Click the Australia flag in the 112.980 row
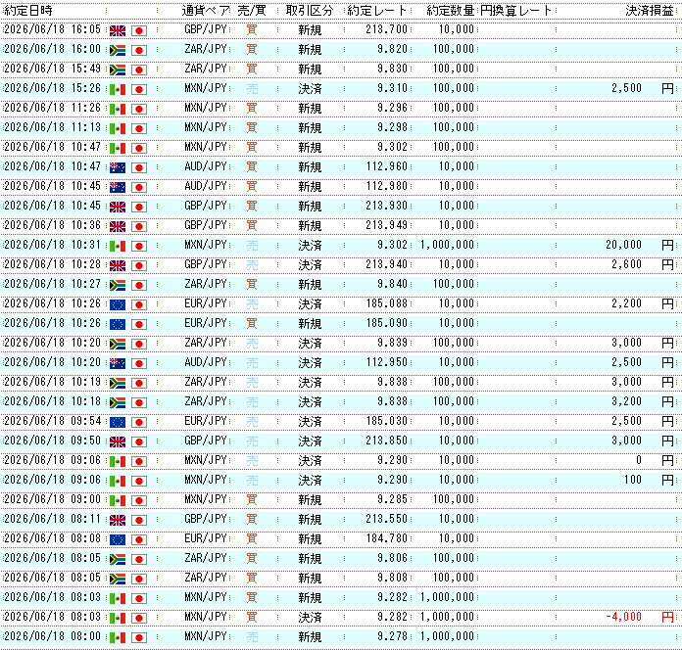The image size is (682, 650). pos(118,187)
